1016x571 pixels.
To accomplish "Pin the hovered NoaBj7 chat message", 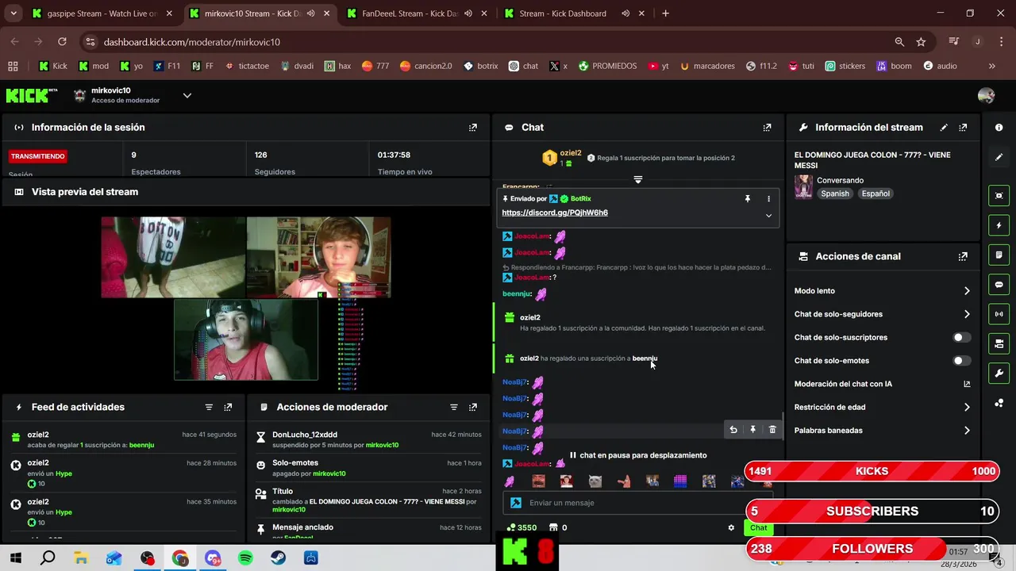I will [x=752, y=430].
